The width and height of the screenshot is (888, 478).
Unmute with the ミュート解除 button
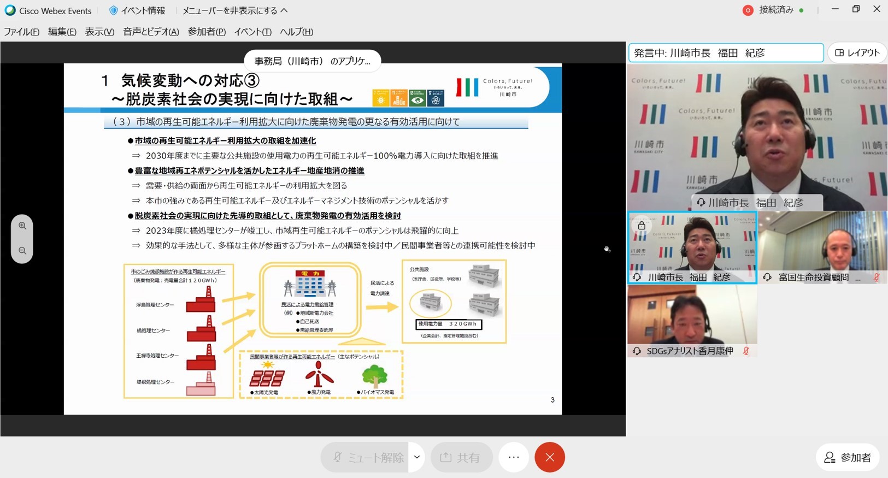[364, 457]
